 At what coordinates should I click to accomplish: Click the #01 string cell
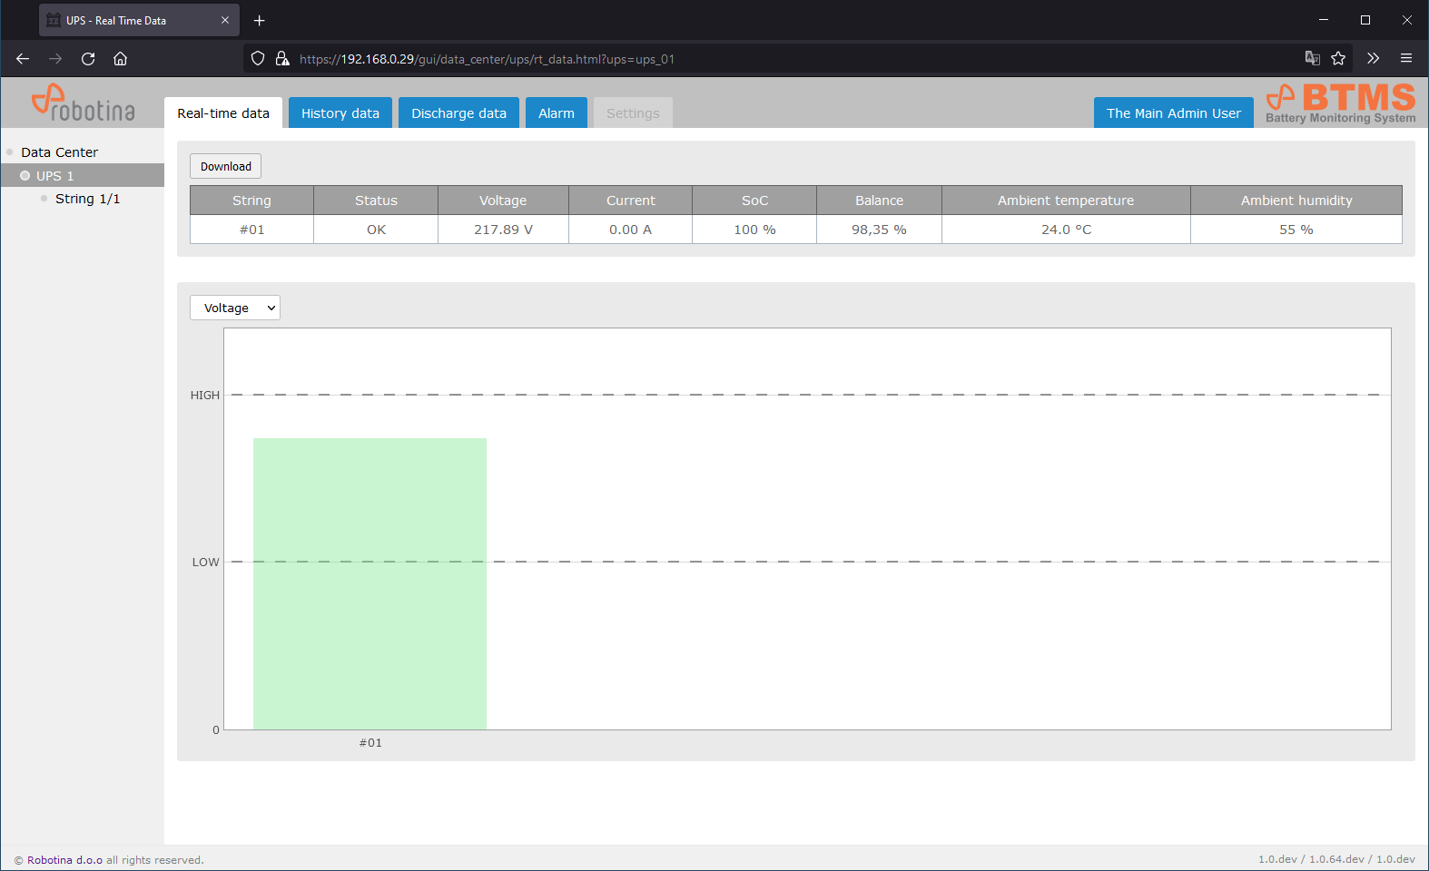(251, 230)
